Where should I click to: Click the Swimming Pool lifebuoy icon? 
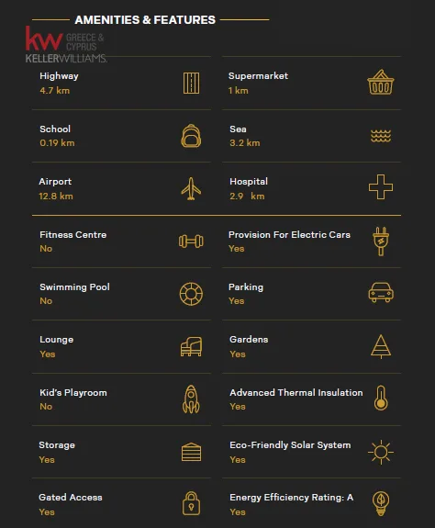tap(191, 294)
